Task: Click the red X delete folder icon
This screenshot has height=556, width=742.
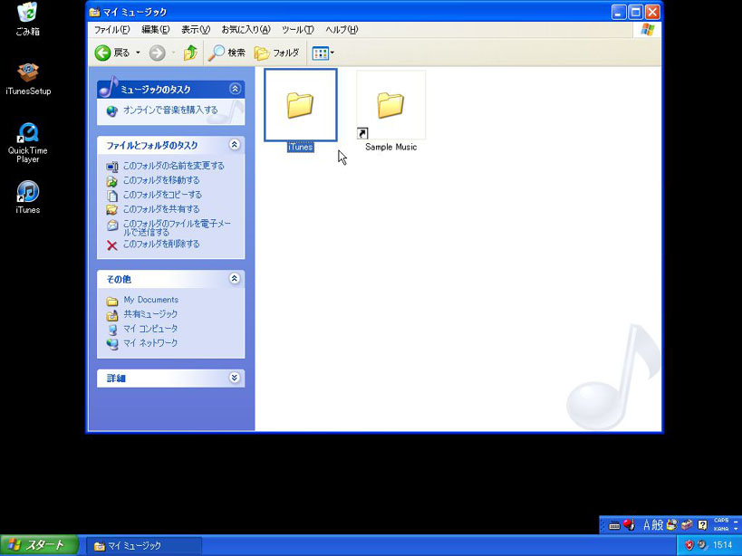Action: [x=112, y=244]
